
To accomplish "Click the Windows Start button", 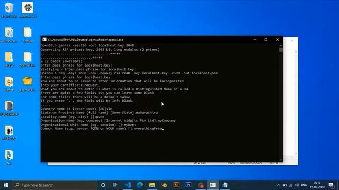I will coord(6,185).
